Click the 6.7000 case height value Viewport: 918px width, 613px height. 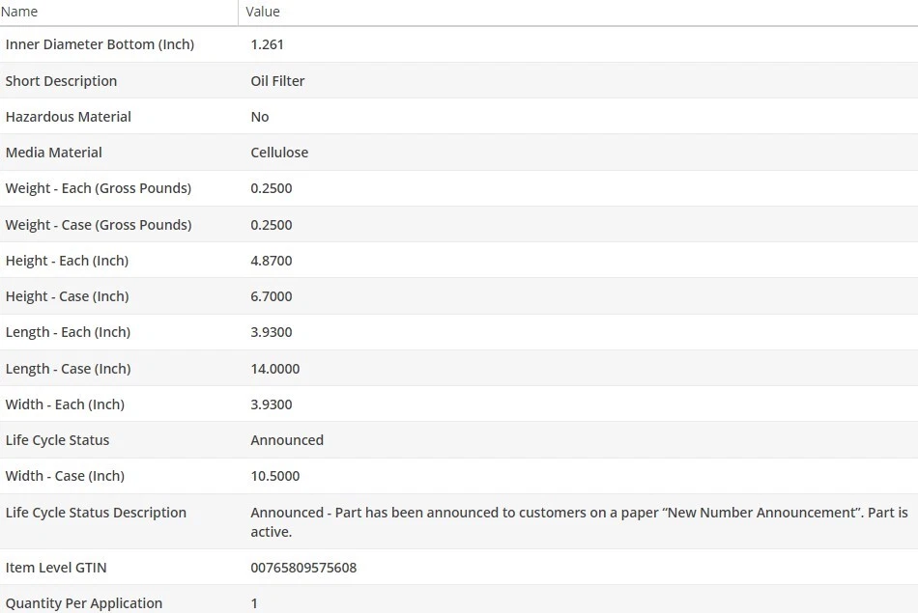point(271,296)
